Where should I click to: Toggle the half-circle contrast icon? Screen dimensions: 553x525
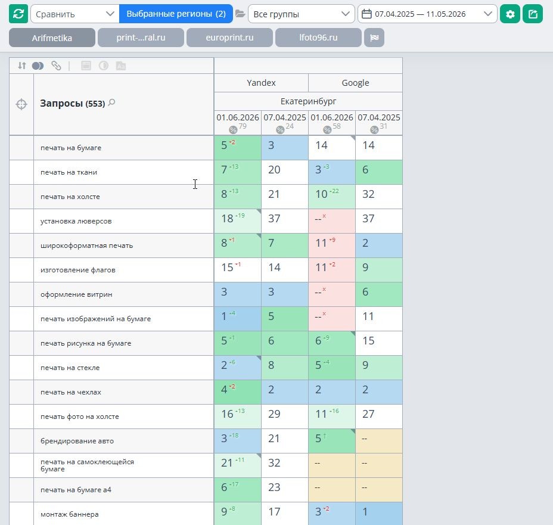pyautogui.click(x=103, y=66)
